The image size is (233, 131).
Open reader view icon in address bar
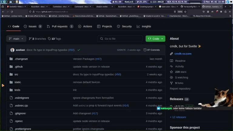175,12
